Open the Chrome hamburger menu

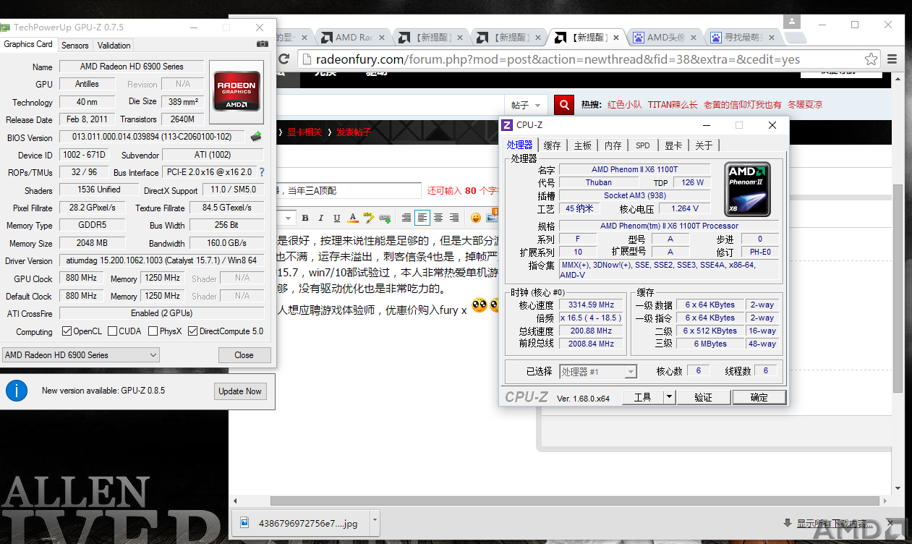tap(893, 59)
